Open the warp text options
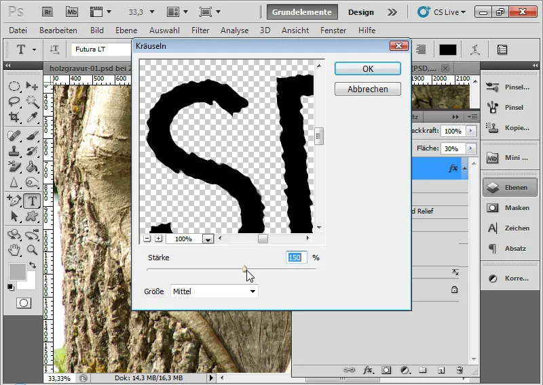 pyautogui.click(x=474, y=50)
